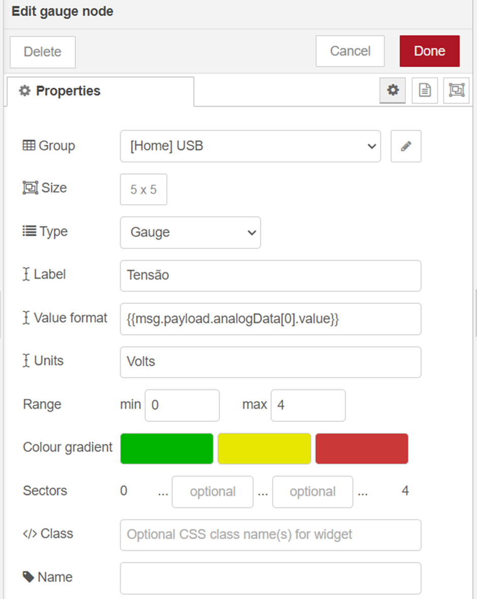Open the Type dropdown showing Gauge
This screenshot has height=599, width=477.
pyautogui.click(x=190, y=233)
